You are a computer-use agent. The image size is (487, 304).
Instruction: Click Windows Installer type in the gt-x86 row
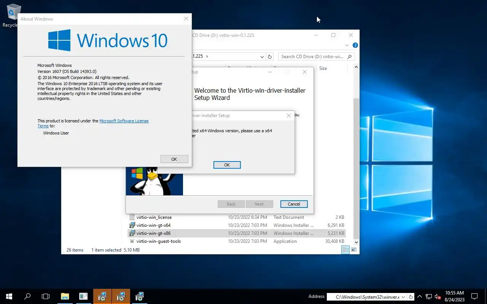tap(294, 233)
